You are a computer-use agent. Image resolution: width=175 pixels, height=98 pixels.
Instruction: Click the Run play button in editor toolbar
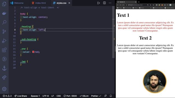[x=98, y=3]
